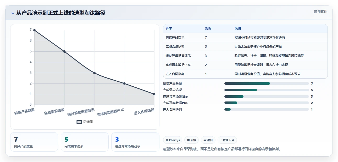338x162 pixels.
Task: Click the icon inside the 表格 chip
Action: pyautogui.click(x=188, y=140)
